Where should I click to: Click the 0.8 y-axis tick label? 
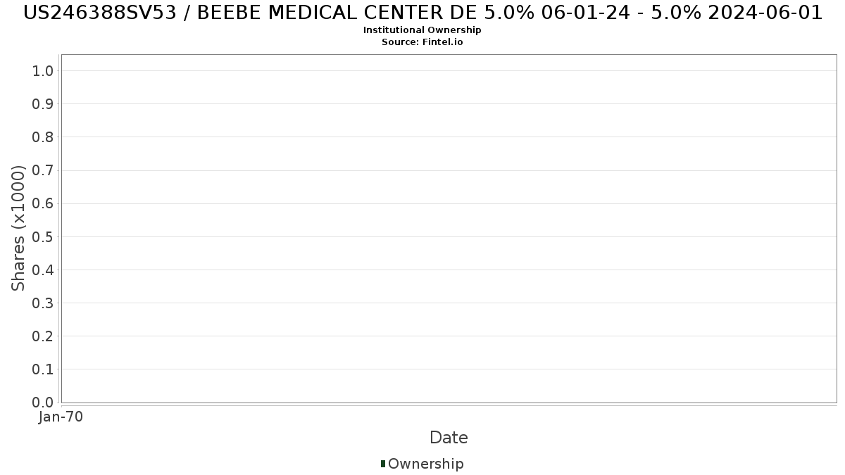43,137
